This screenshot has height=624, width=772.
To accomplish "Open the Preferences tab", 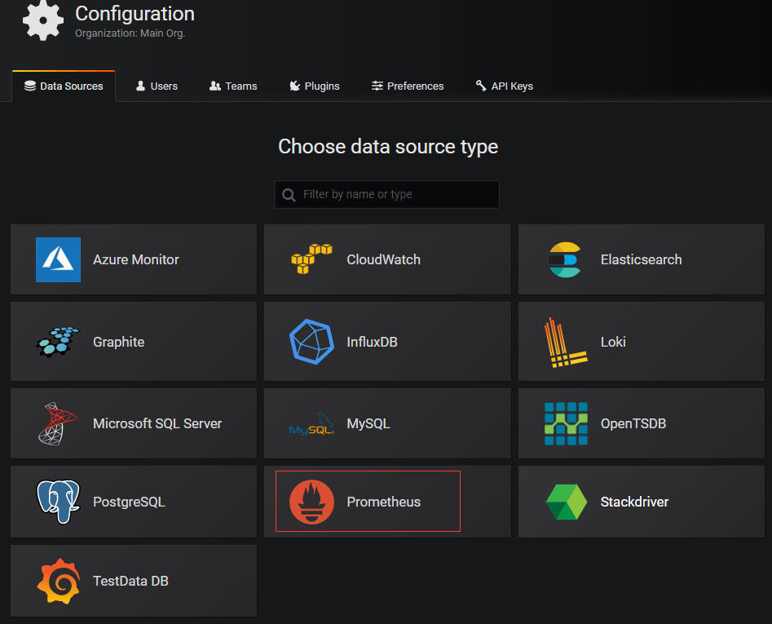I will (x=408, y=86).
